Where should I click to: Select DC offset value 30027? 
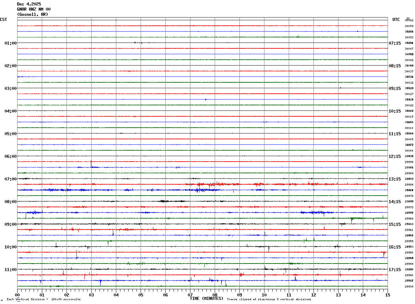click(x=409, y=94)
